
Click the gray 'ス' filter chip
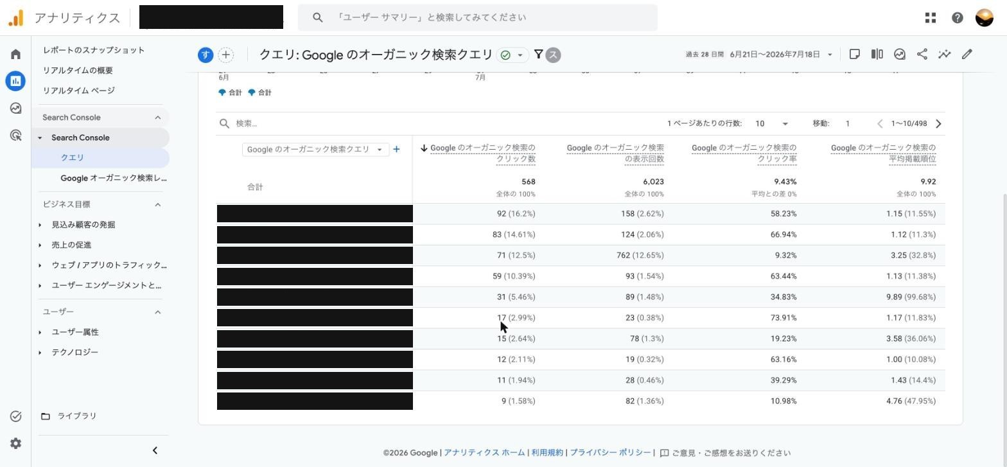pos(553,55)
